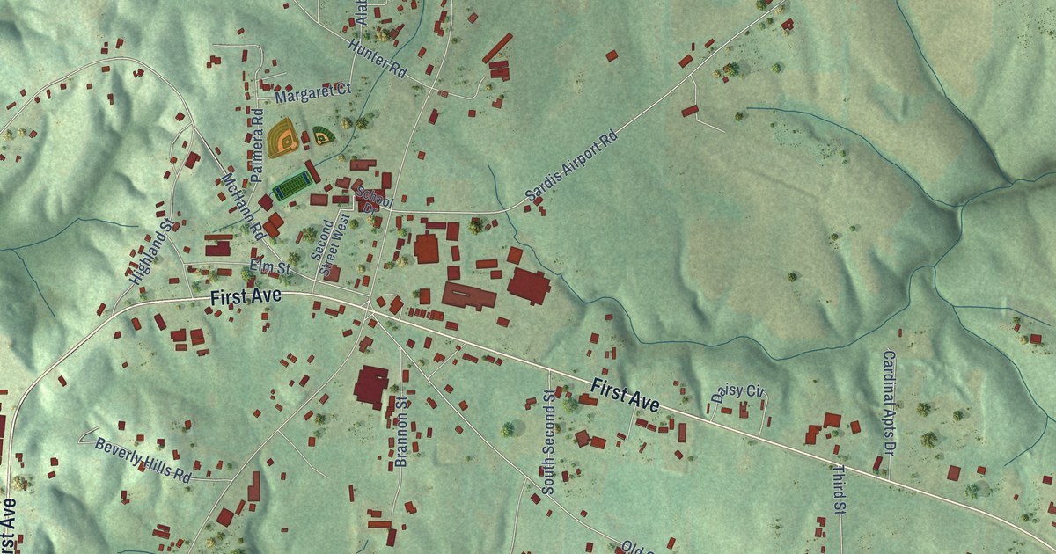This screenshot has height=554, width=1056.
Task: Click the Sardis Airport Rd label
Action: point(572,167)
